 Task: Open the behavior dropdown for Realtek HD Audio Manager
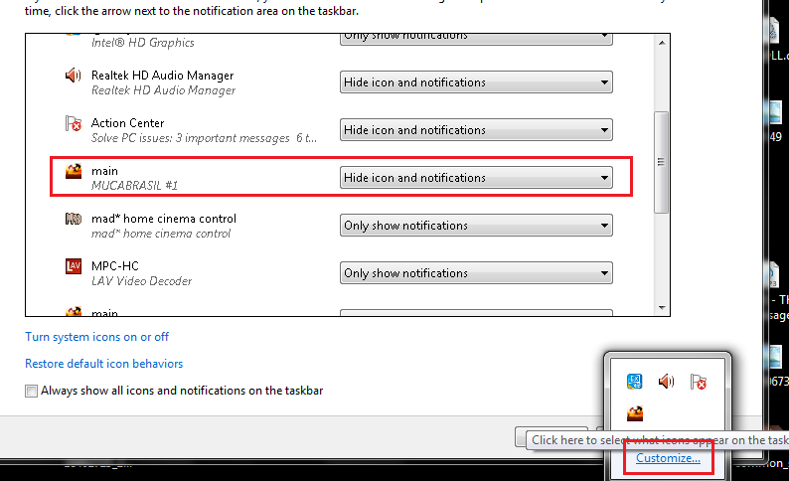(x=476, y=82)
